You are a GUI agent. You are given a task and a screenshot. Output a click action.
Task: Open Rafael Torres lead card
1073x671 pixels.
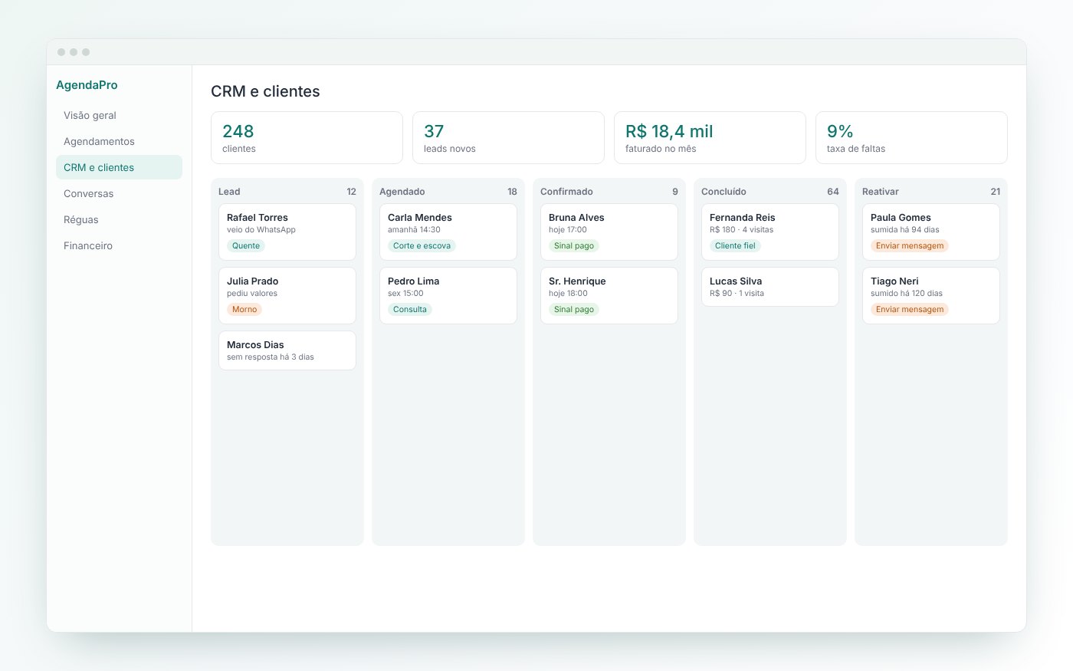coord(287,232)
